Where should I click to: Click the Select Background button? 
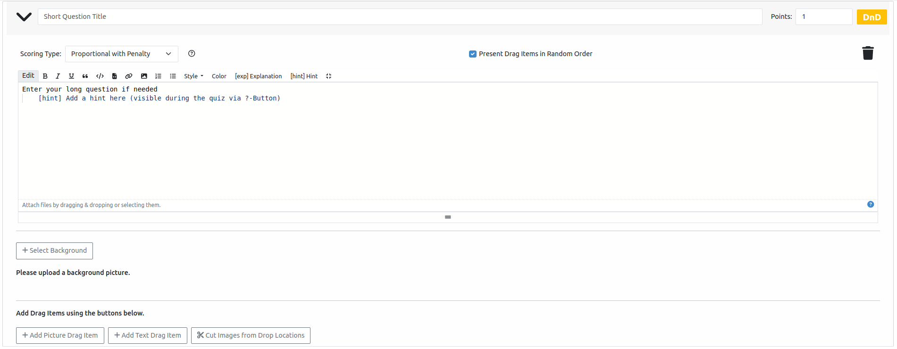54,250
